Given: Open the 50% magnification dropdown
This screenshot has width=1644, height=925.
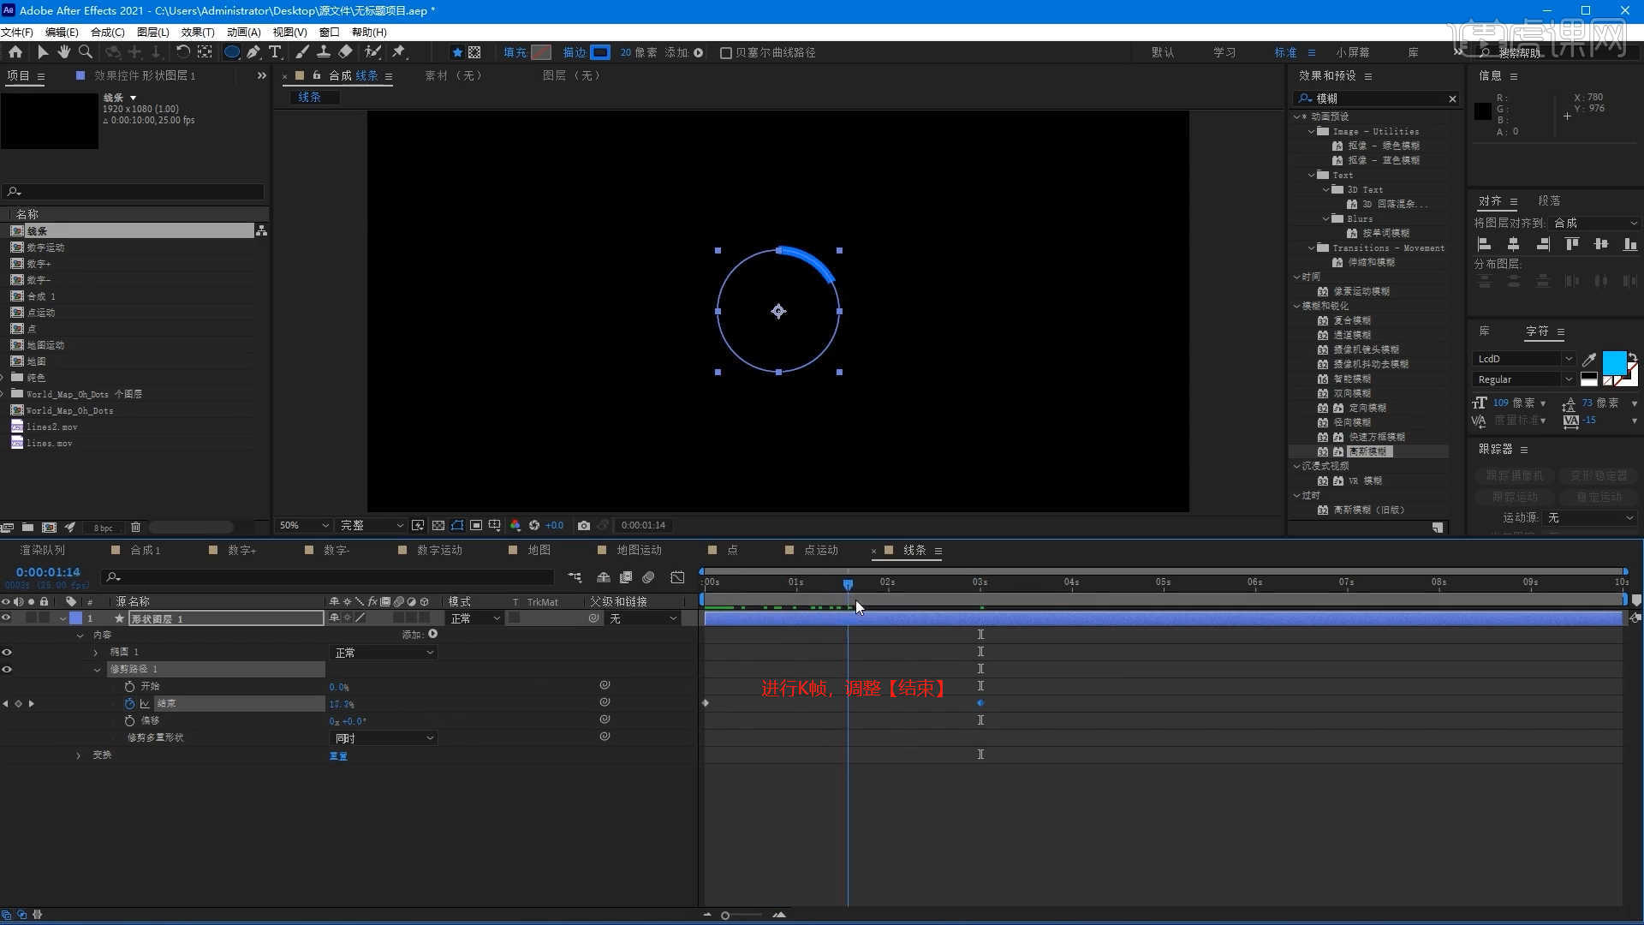Looking at the screenshot, I should (x=304, y=525).
